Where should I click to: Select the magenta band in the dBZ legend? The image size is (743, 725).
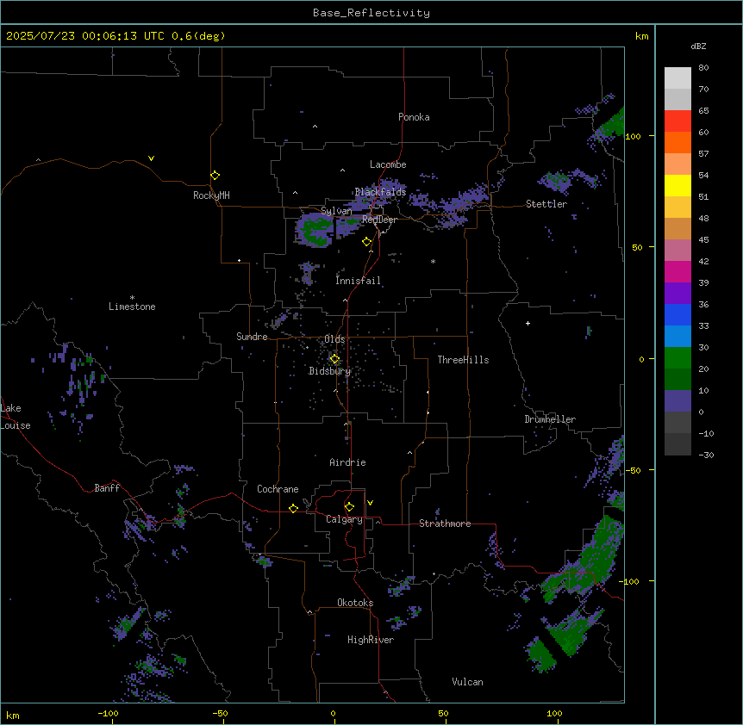(x=677, y=271)
